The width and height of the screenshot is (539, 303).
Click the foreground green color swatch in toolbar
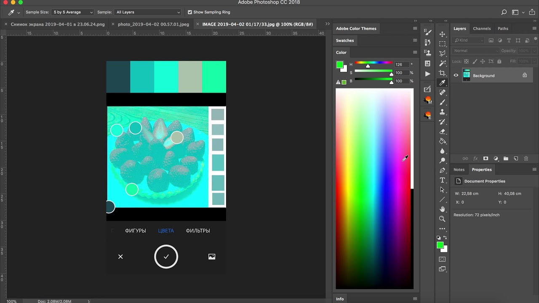pyautogui.click(x=440, y=245)
